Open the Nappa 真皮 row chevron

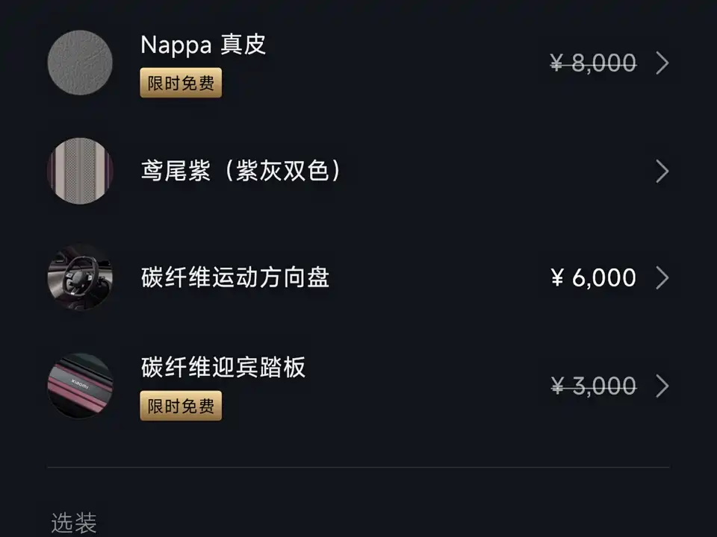[x=662, y=63]
